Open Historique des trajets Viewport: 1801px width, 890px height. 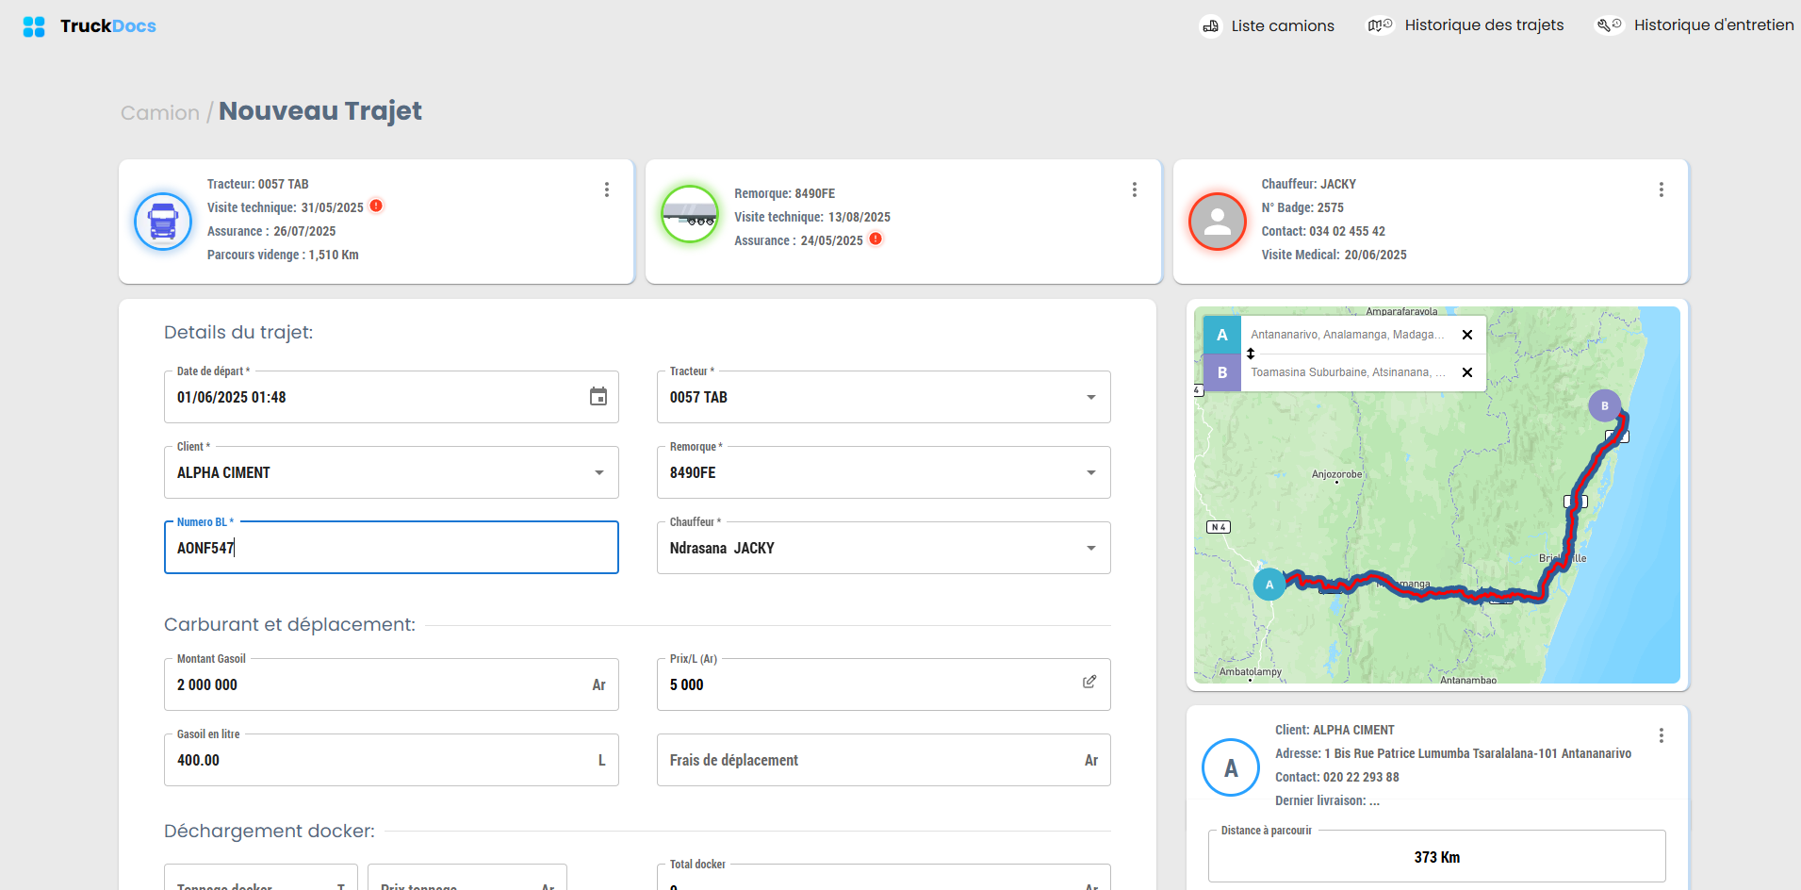1465,25
